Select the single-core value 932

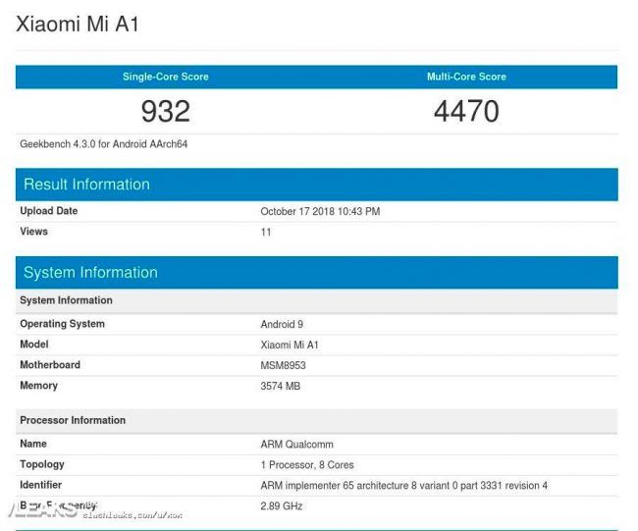coord(166,111)
